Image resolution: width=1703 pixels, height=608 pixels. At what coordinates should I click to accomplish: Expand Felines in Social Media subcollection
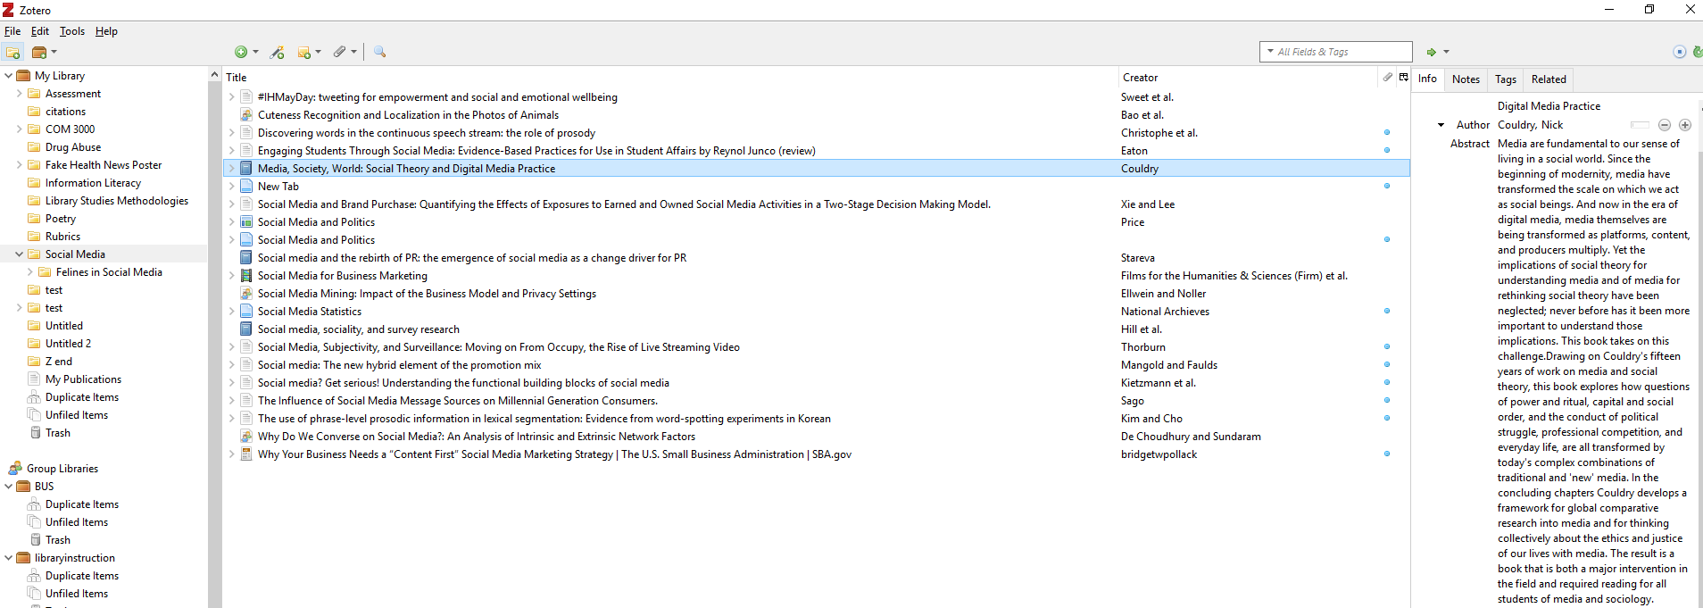click(29, 272)
